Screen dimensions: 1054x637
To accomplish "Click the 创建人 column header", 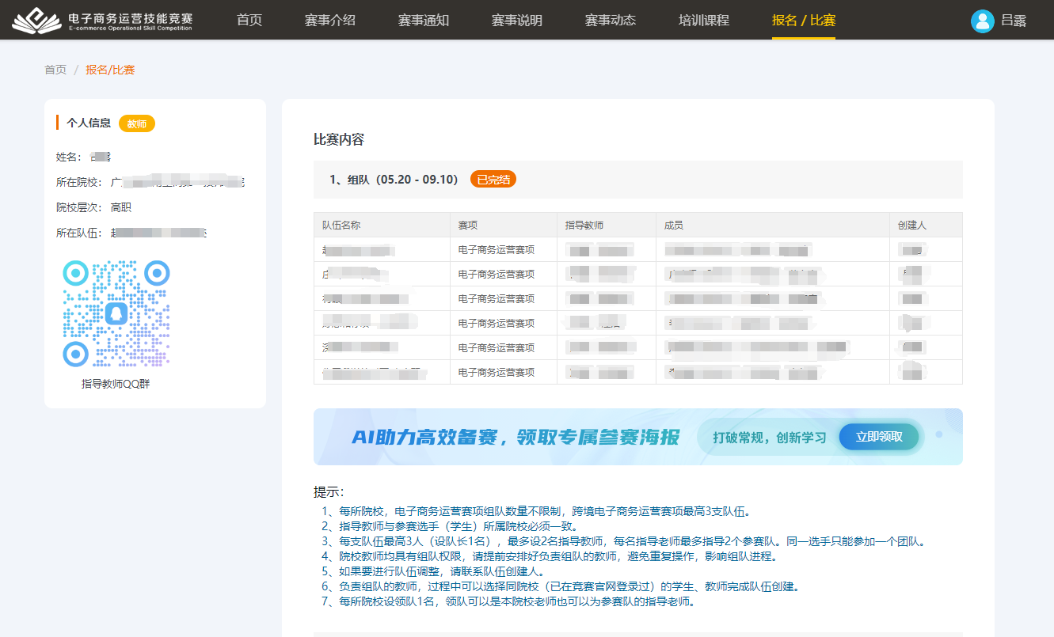I will pyautogui.click(x=912, y=226).
